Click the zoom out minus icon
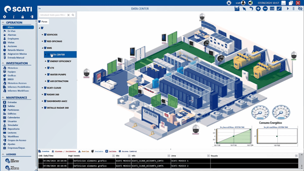 pyautogui.click(x=265, y=9)
